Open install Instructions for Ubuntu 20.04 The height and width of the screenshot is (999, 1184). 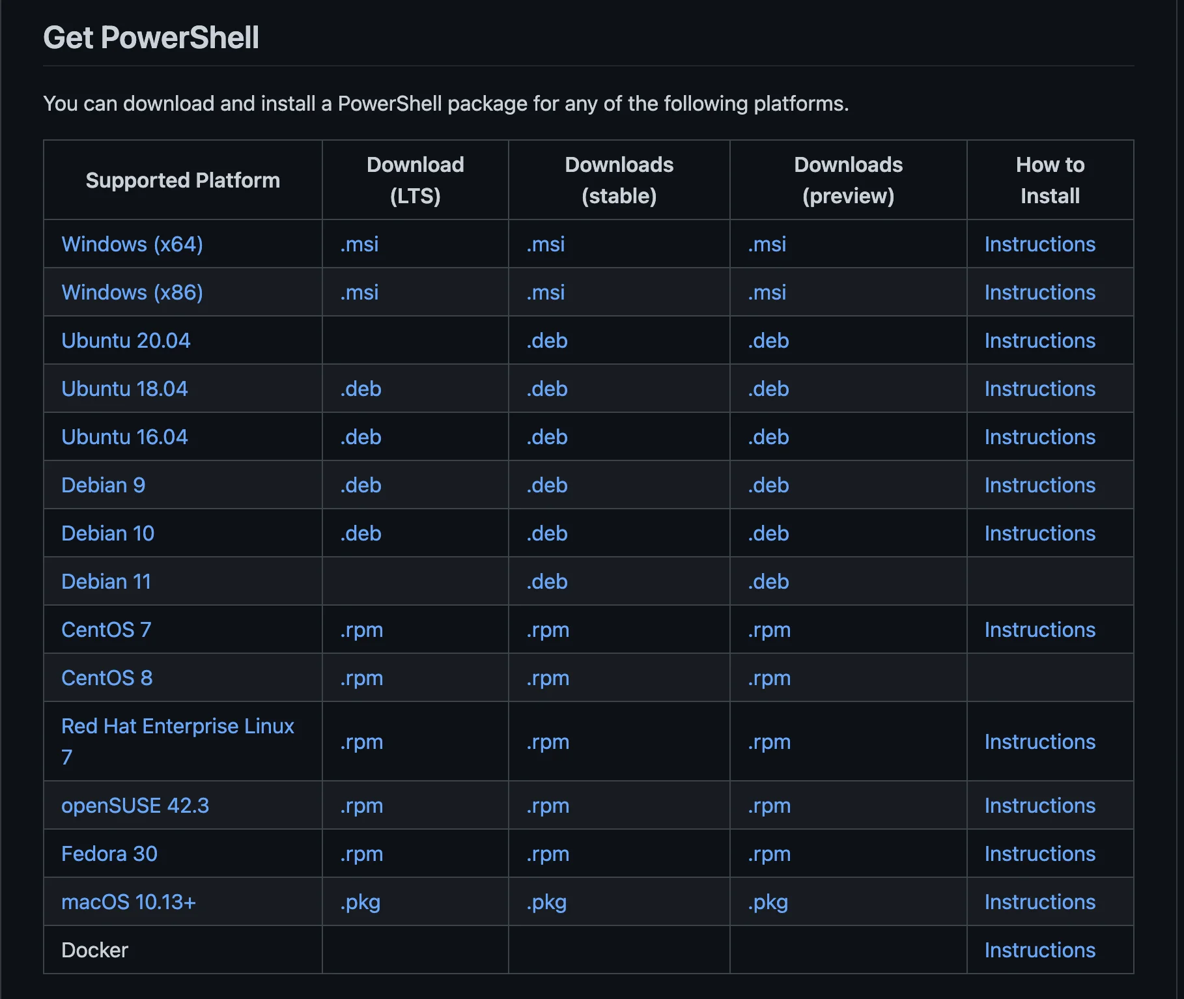point(1039,341)
